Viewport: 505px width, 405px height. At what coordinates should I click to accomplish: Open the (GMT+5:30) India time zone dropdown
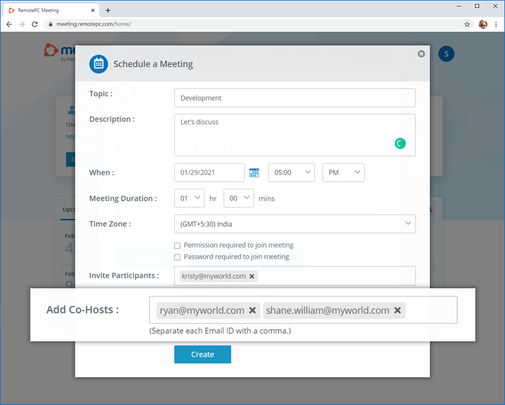[295, 224]
